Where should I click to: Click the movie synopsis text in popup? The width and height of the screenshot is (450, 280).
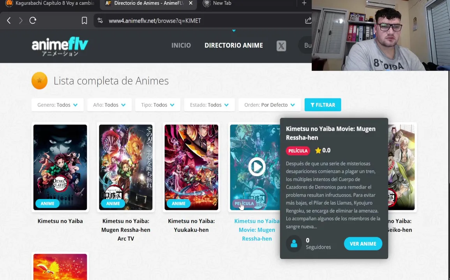333,195
